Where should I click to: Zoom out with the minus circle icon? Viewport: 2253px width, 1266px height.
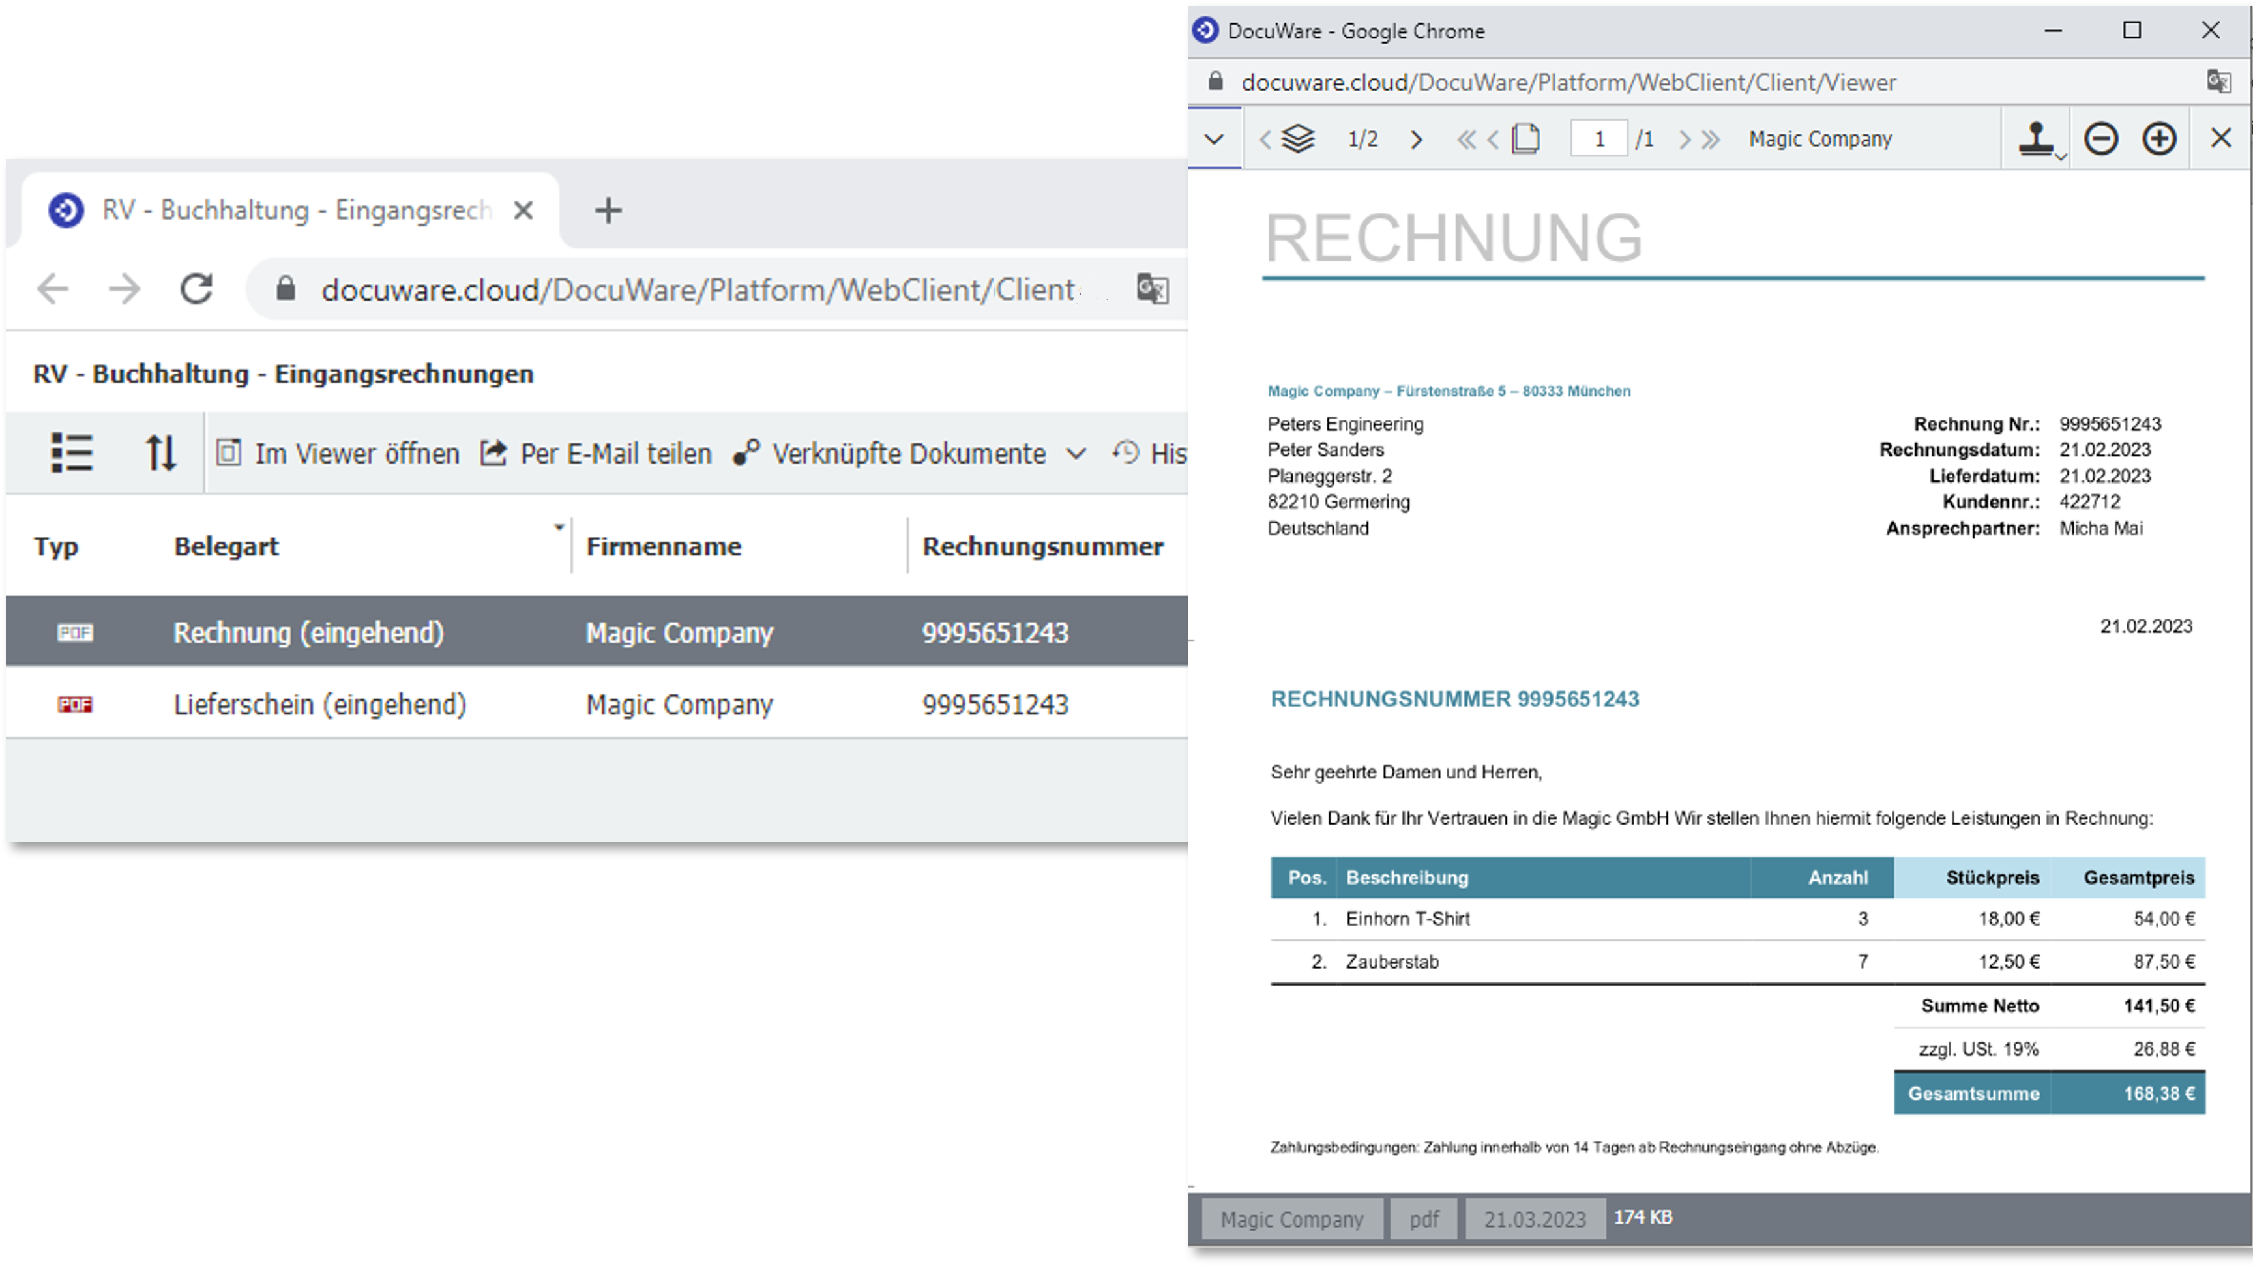coord(2100,138)
